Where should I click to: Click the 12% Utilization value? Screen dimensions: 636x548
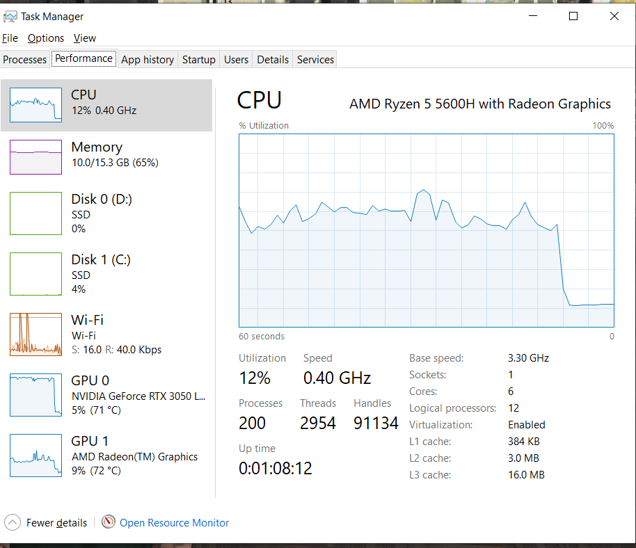tap(255, 378)
